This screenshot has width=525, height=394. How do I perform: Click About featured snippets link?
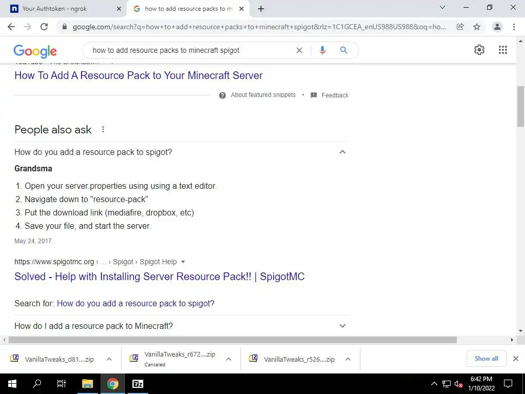click(263, 95)
